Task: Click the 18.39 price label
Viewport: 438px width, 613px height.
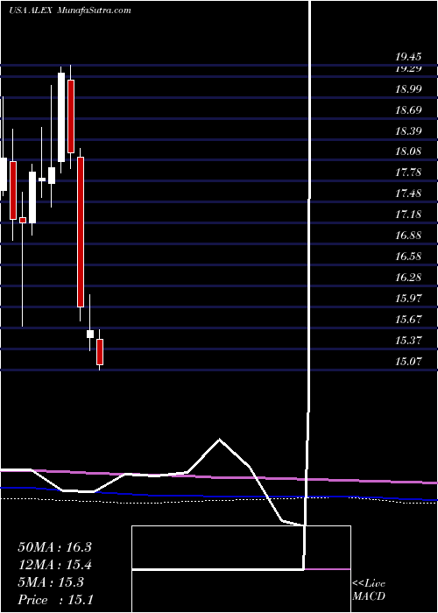Action: [x=408, y=131]
